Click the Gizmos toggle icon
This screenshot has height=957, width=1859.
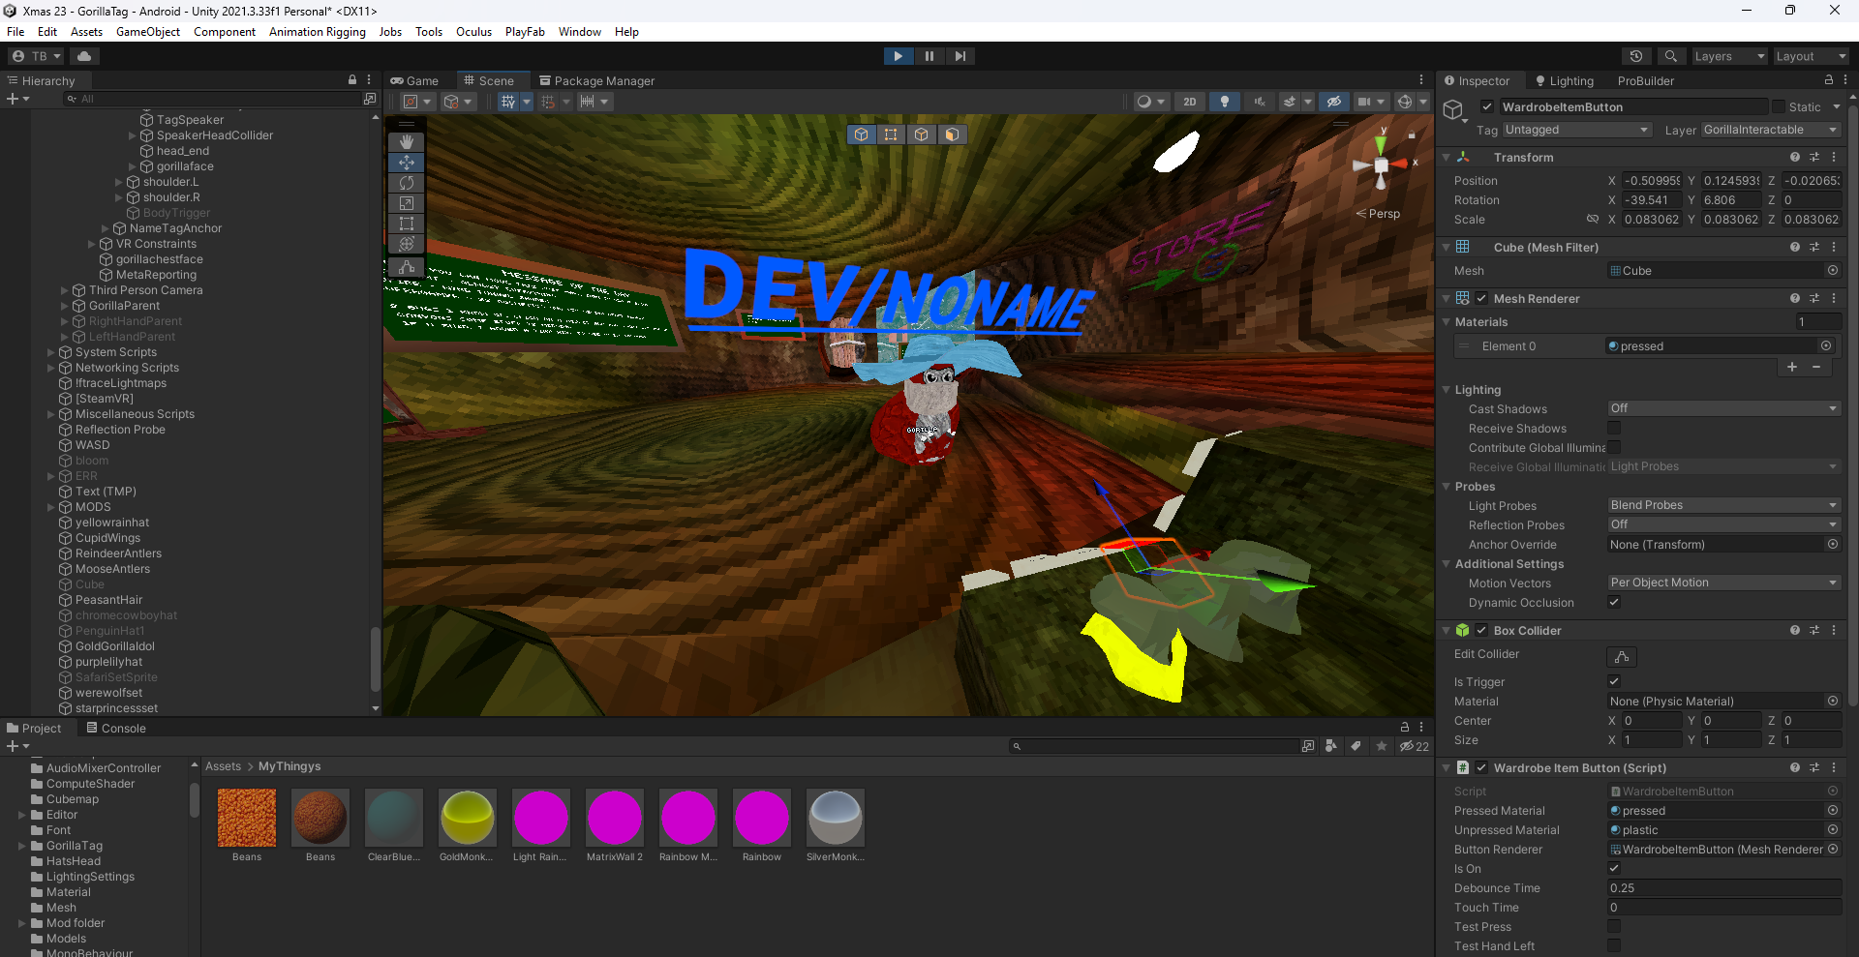[1405, 102]
